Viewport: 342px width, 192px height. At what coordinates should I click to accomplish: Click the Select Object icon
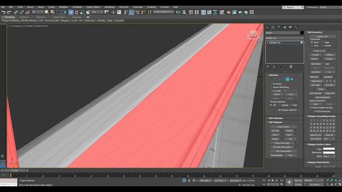[x=46, y=12]
